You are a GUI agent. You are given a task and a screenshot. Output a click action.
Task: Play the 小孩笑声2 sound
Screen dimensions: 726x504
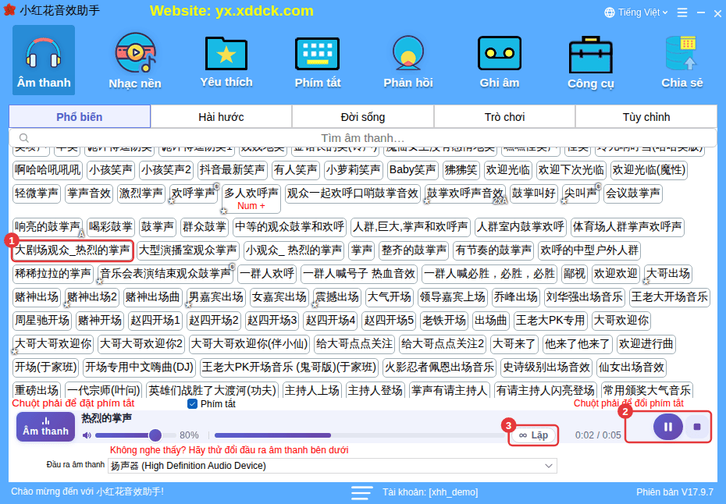click(166, 170)
